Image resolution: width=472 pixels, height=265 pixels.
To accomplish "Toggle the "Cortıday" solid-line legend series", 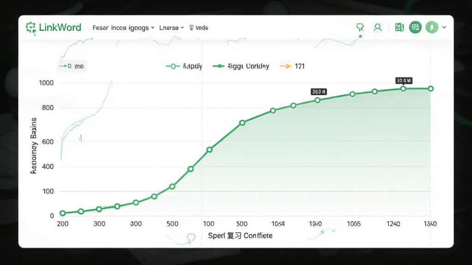I will coord(241,66).
